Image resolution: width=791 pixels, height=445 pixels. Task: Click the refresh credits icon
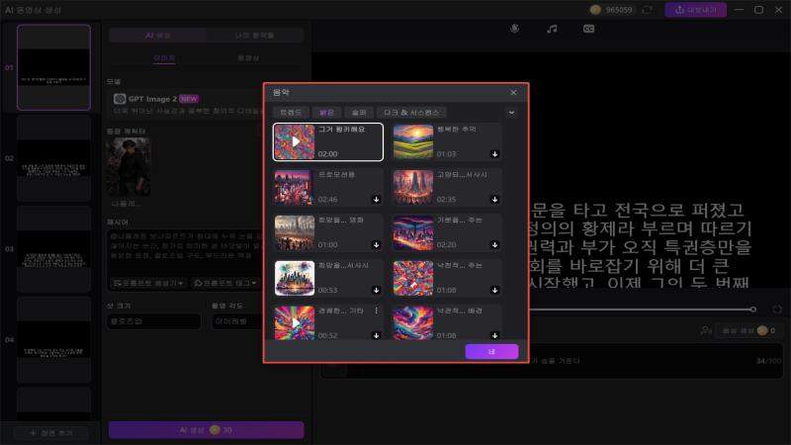[x=648, y=10]
